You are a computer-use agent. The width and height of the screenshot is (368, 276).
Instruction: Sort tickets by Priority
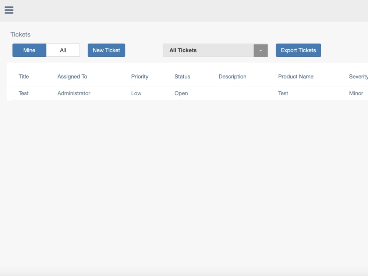tap(139, 77)
